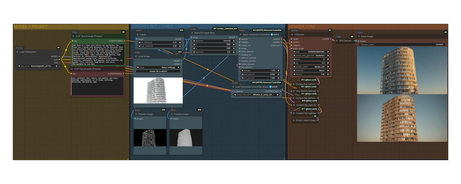
Task: Click blue icon beside Load Advanced ControlNet Model title
Action: click(x=270, y=87)
